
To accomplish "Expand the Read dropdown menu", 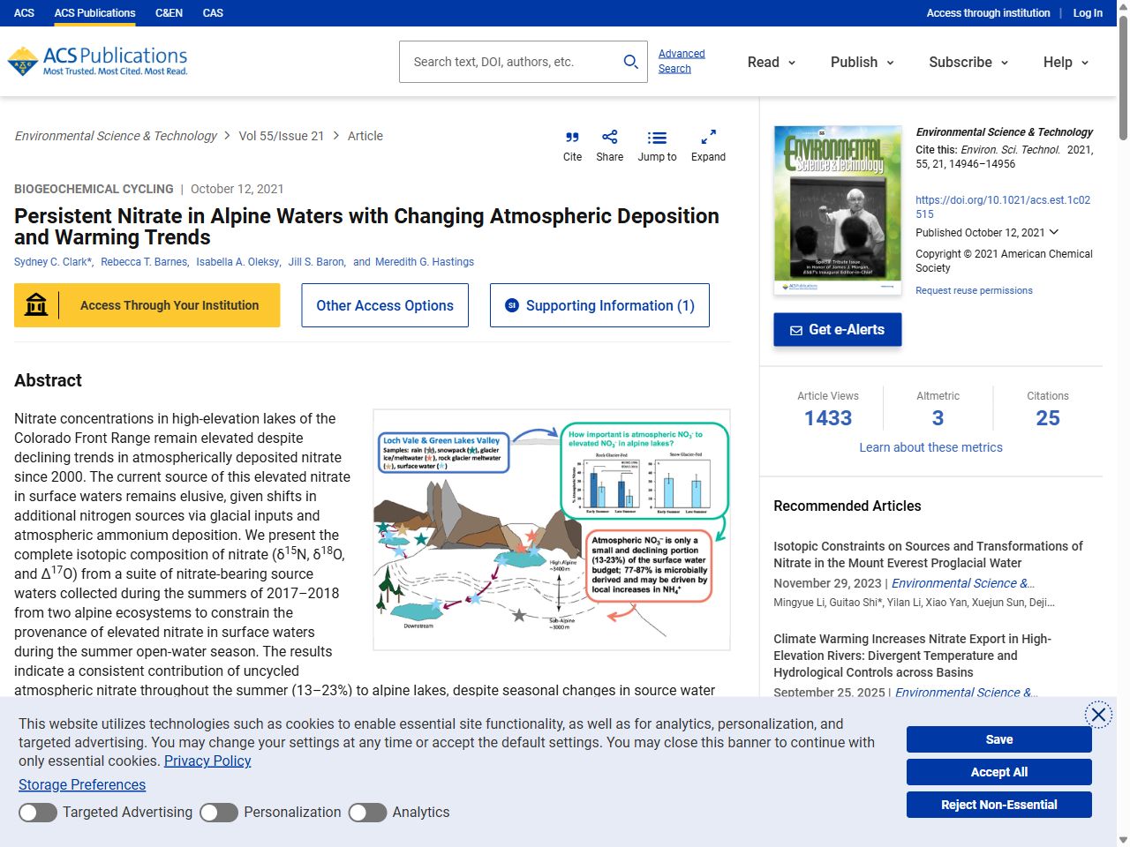I will 771,62.
